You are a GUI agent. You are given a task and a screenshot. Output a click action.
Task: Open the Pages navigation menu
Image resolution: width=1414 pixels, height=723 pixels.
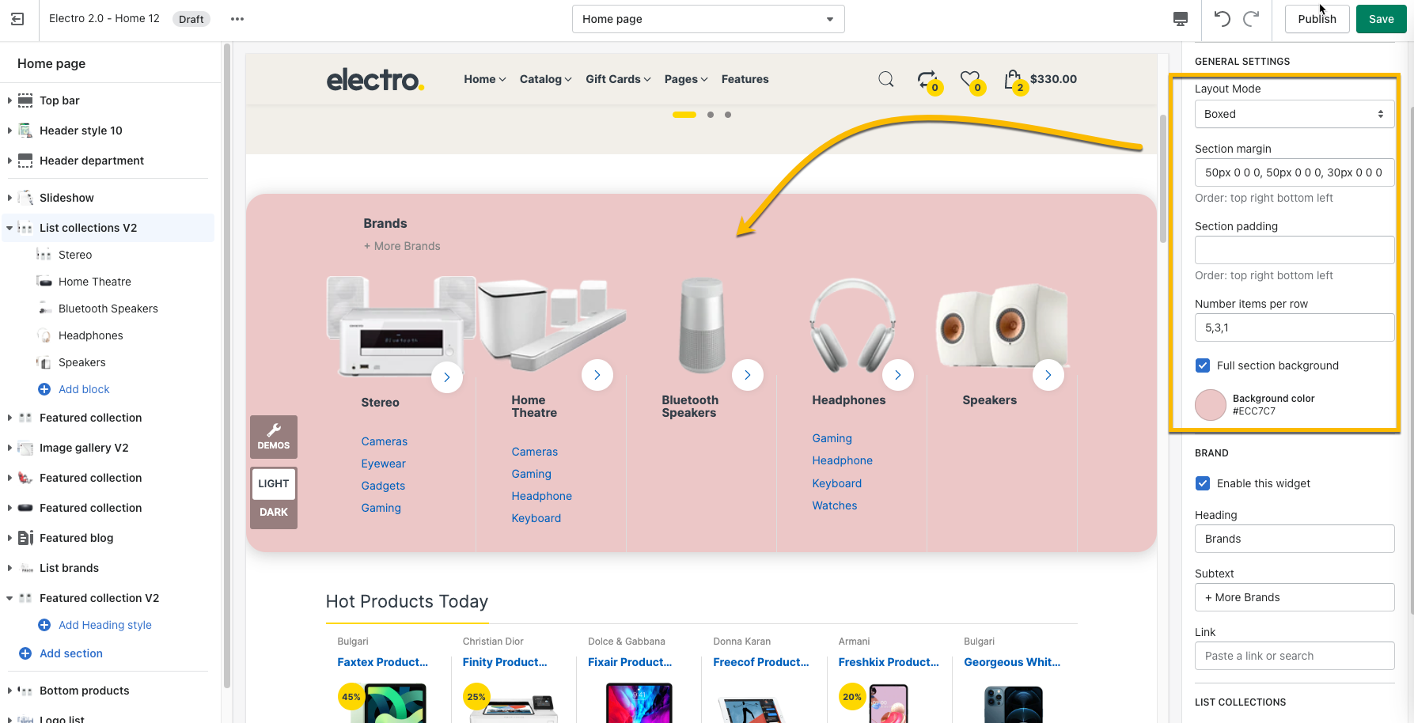pyautogui.click(x=686, y=79)
